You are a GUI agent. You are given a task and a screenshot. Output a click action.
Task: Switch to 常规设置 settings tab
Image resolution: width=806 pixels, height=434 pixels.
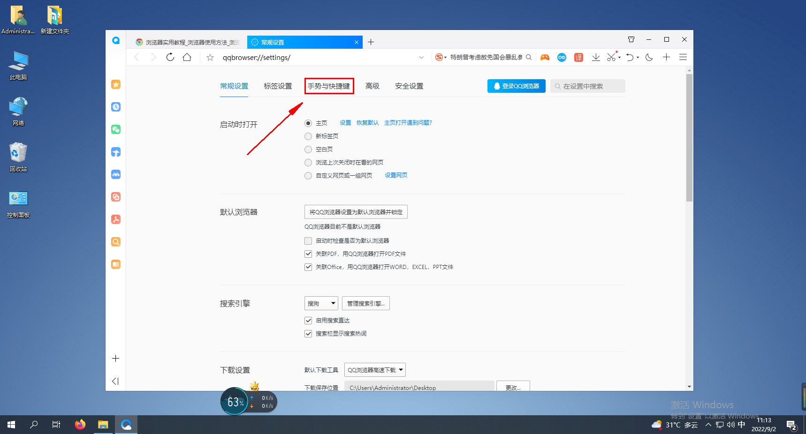click(x=234, y=86)
